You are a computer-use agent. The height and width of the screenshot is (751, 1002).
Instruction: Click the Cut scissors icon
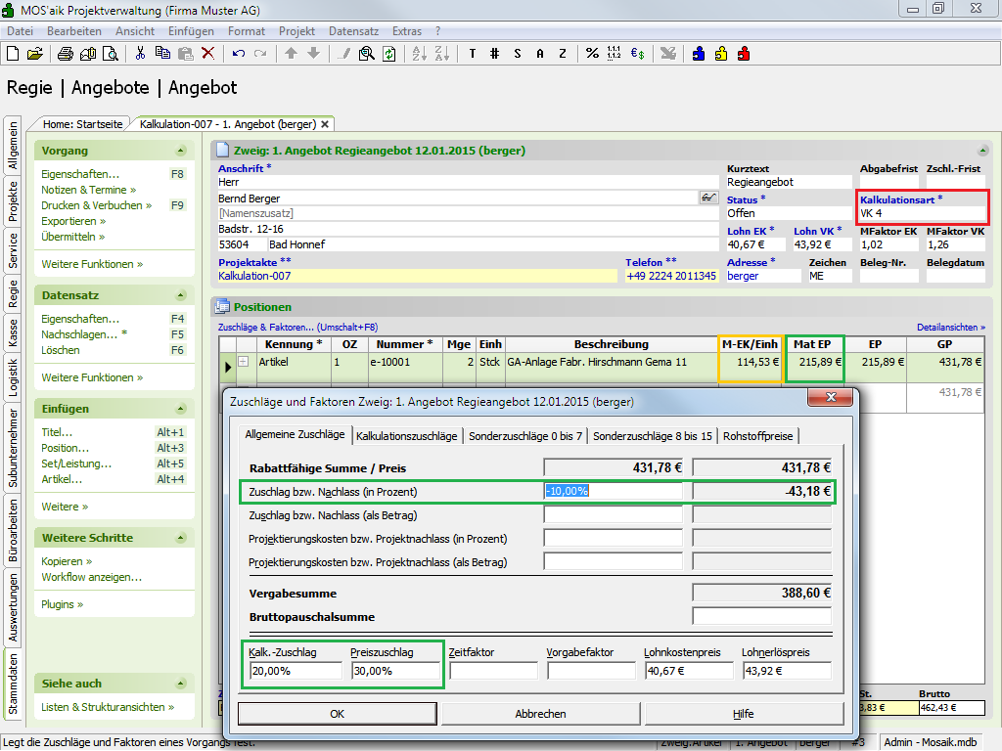pos(140,54)
